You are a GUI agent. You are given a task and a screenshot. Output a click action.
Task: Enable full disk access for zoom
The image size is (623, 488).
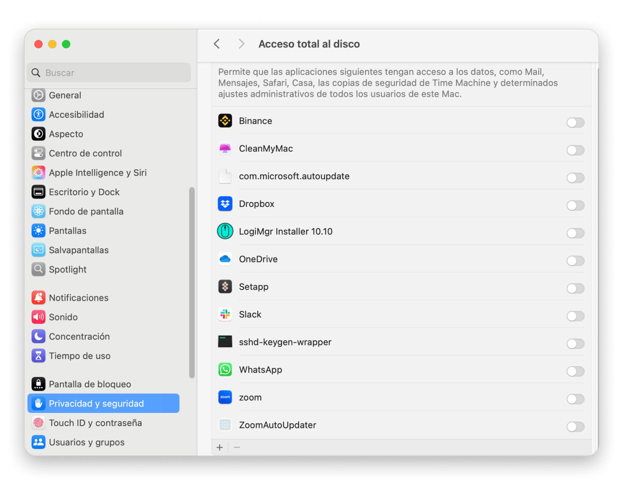click(x=575, y=399)
